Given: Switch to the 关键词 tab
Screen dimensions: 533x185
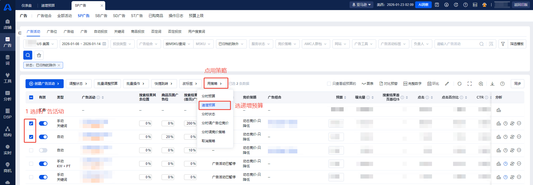Looking at the screenshot, I should pyautogui.click(x=119, y=32).
